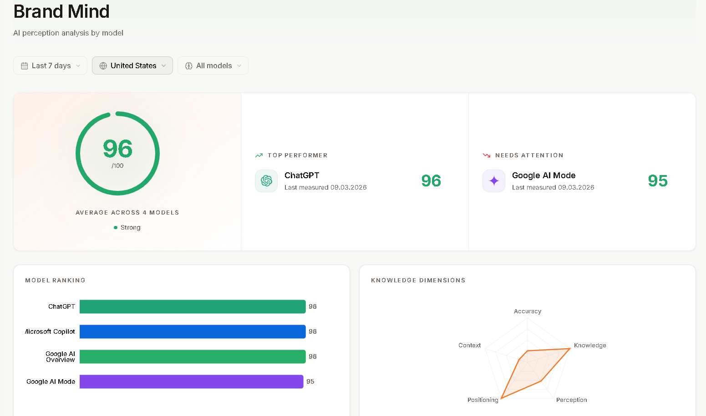The height and width of the screenshot is (416, 706).
Task: Click the Knowledge Dimensions section title
Action: (x=418, y=281)
